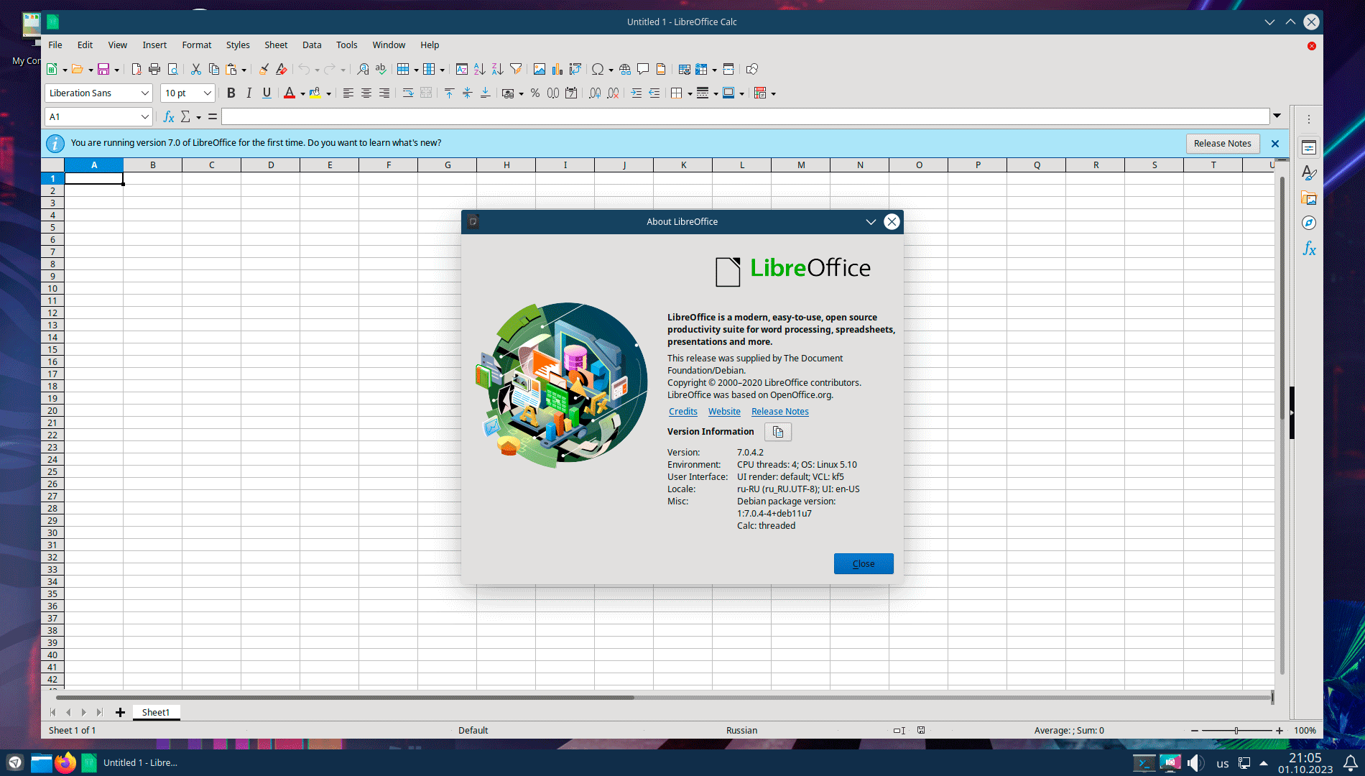Open the Sheet menu
The image size is (1365, 776).
coord(276,45)
